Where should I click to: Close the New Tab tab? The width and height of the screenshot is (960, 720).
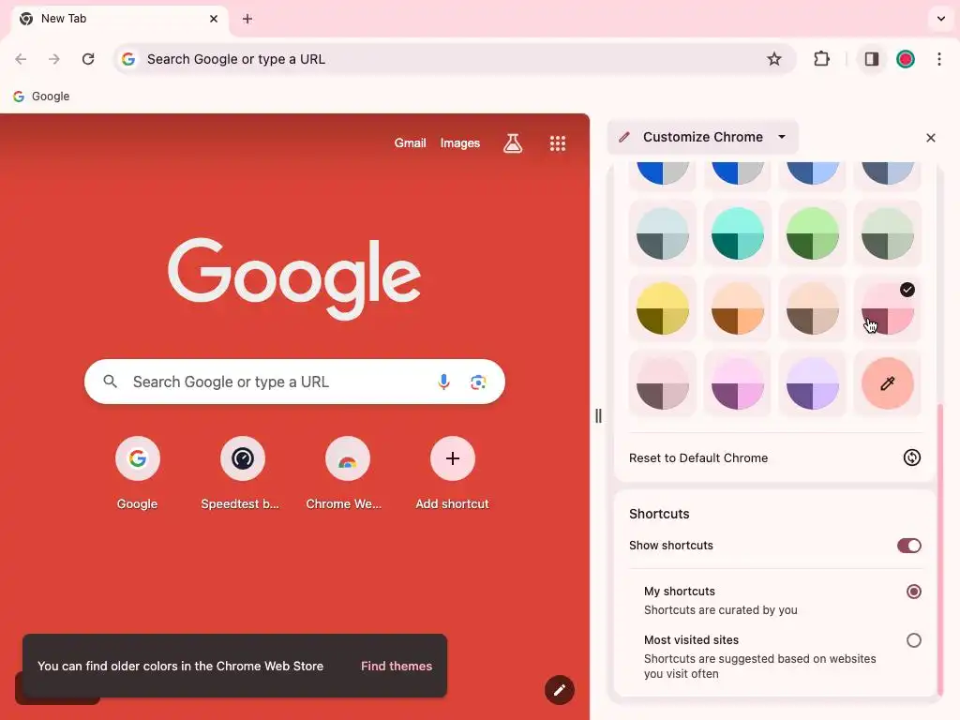coord(214,19)
